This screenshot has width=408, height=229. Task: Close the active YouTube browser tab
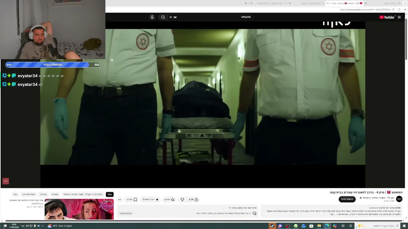click(328, 3)
